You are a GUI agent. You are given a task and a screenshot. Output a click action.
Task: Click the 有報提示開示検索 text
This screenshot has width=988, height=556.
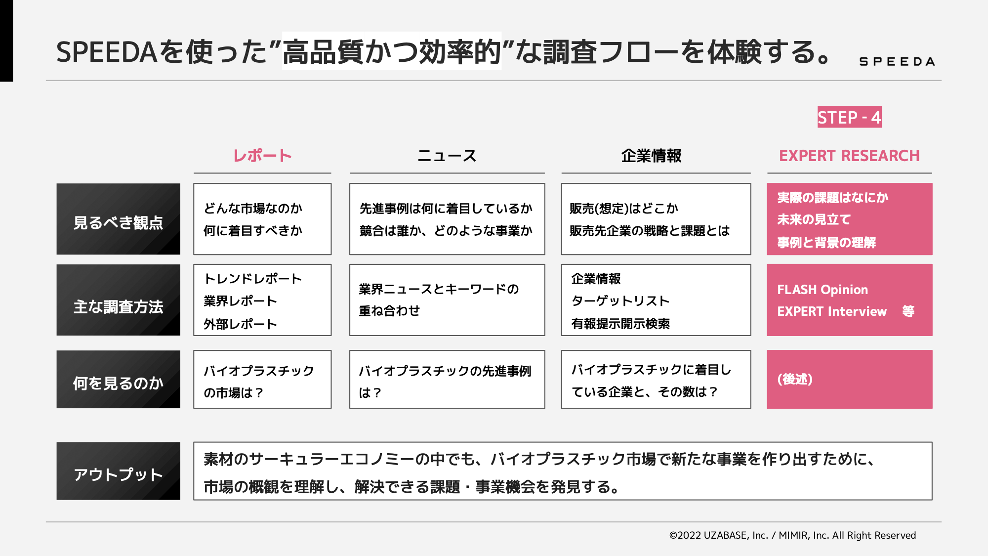(620, 324)
